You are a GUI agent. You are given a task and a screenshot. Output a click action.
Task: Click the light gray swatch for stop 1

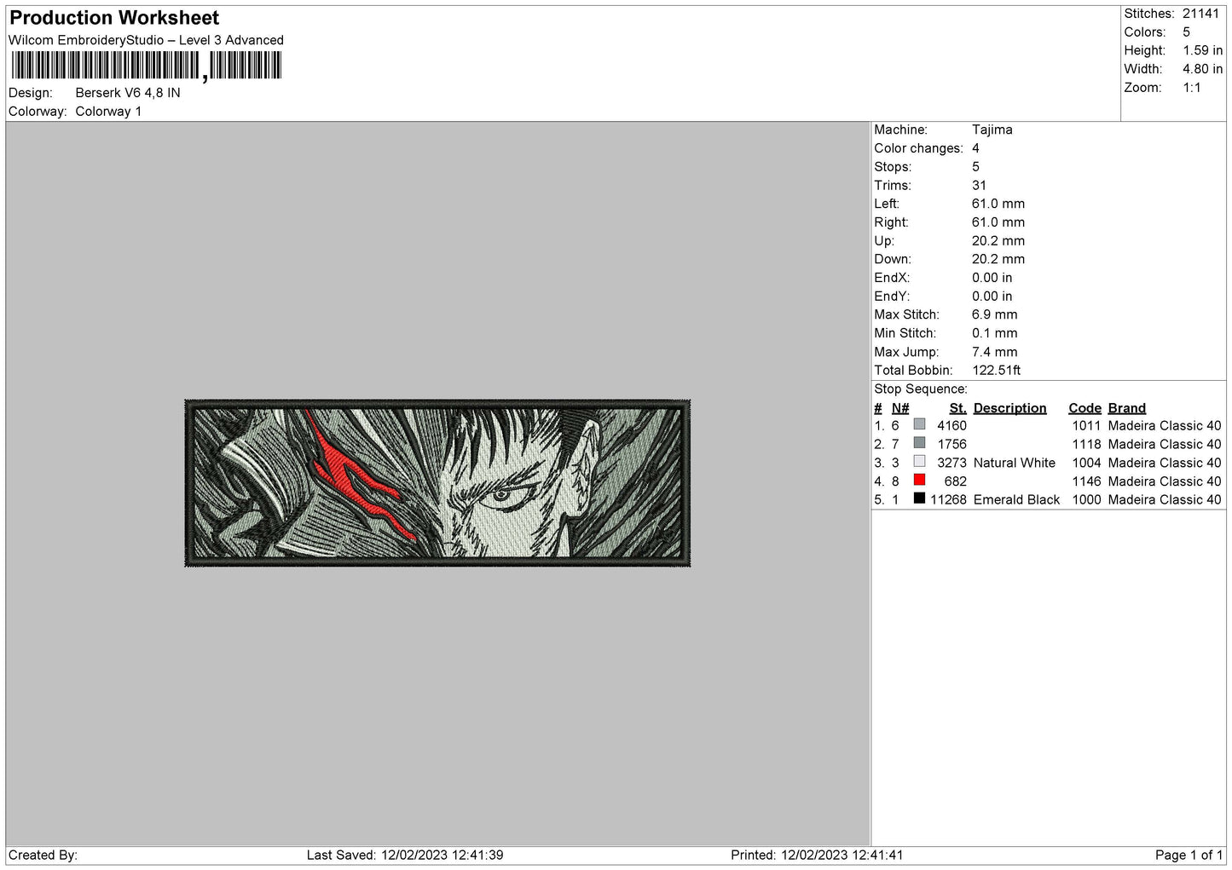coord(919,424)
